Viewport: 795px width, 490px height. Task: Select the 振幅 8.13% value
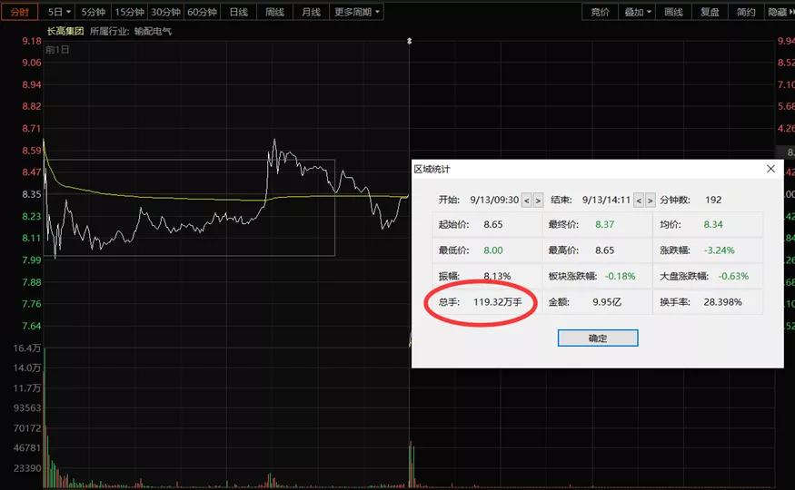pos(497,277)
